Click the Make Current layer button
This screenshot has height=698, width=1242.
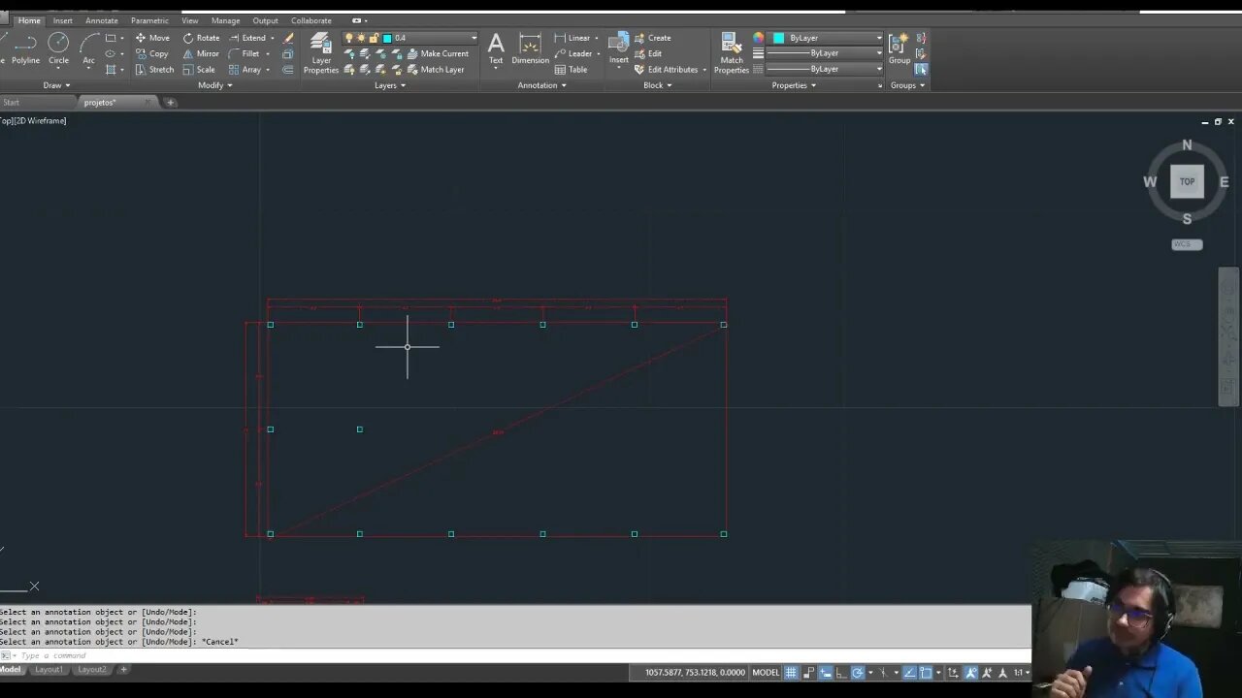[x=438, y=54]
